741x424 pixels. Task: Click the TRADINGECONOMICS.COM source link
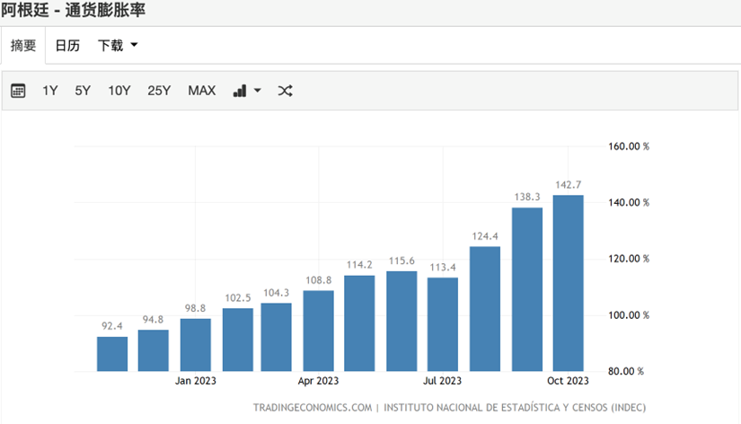tap(312, 407)
